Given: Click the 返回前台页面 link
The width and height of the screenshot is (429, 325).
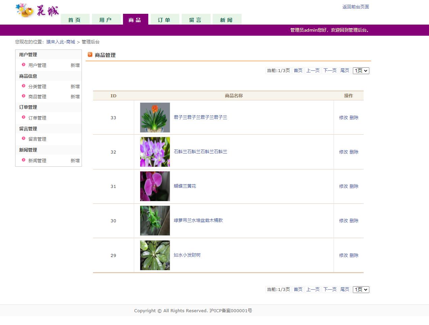Looking at the screenshot, I should pos(355,7).
